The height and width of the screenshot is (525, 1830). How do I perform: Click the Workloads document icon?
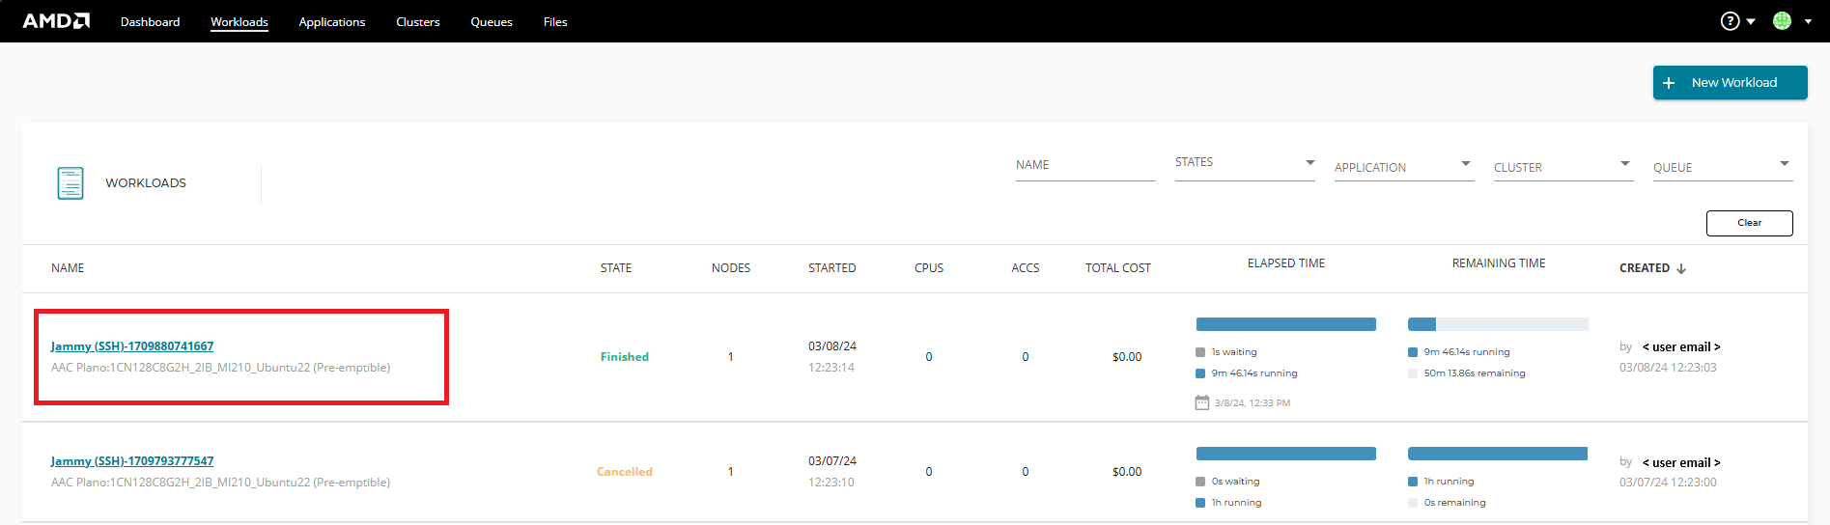pos(70,183)
